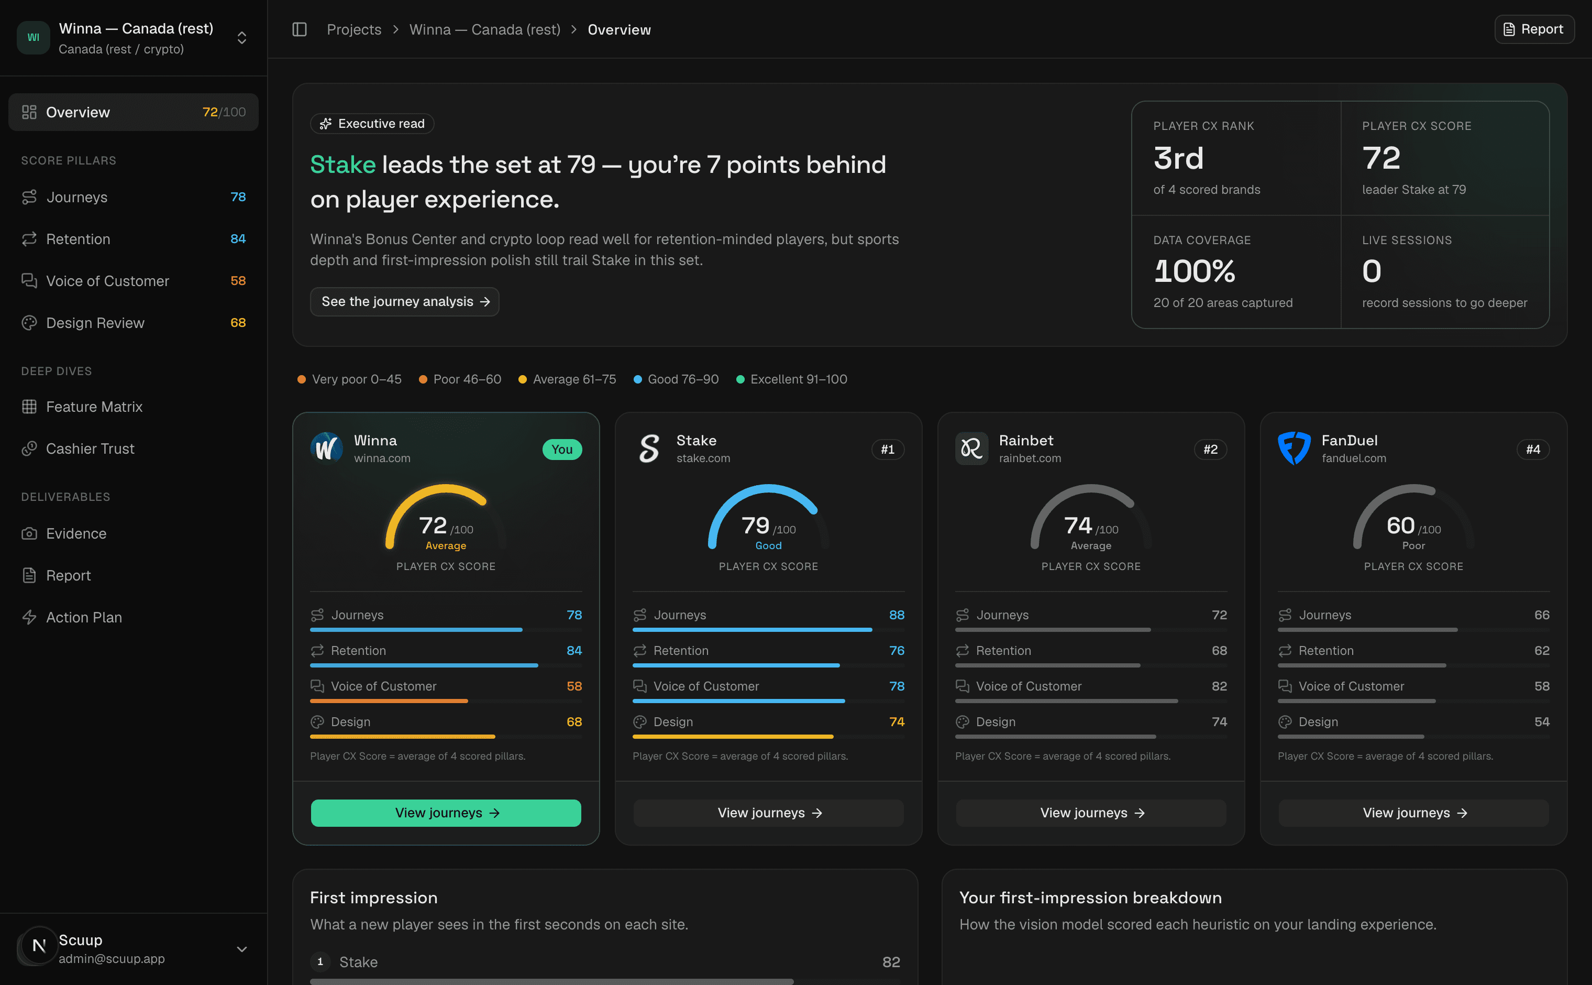Click Winna's 72 score gauge
This screenshot has width=1592, height=985.
click(x=446, y=518)
